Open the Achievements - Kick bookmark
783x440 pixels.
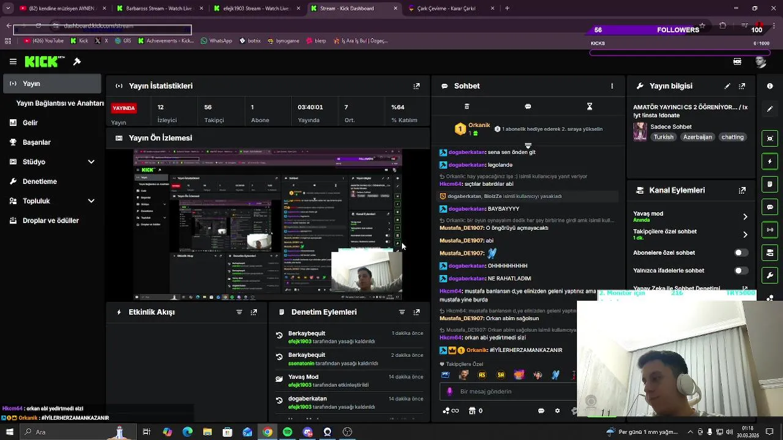[166, 41]
